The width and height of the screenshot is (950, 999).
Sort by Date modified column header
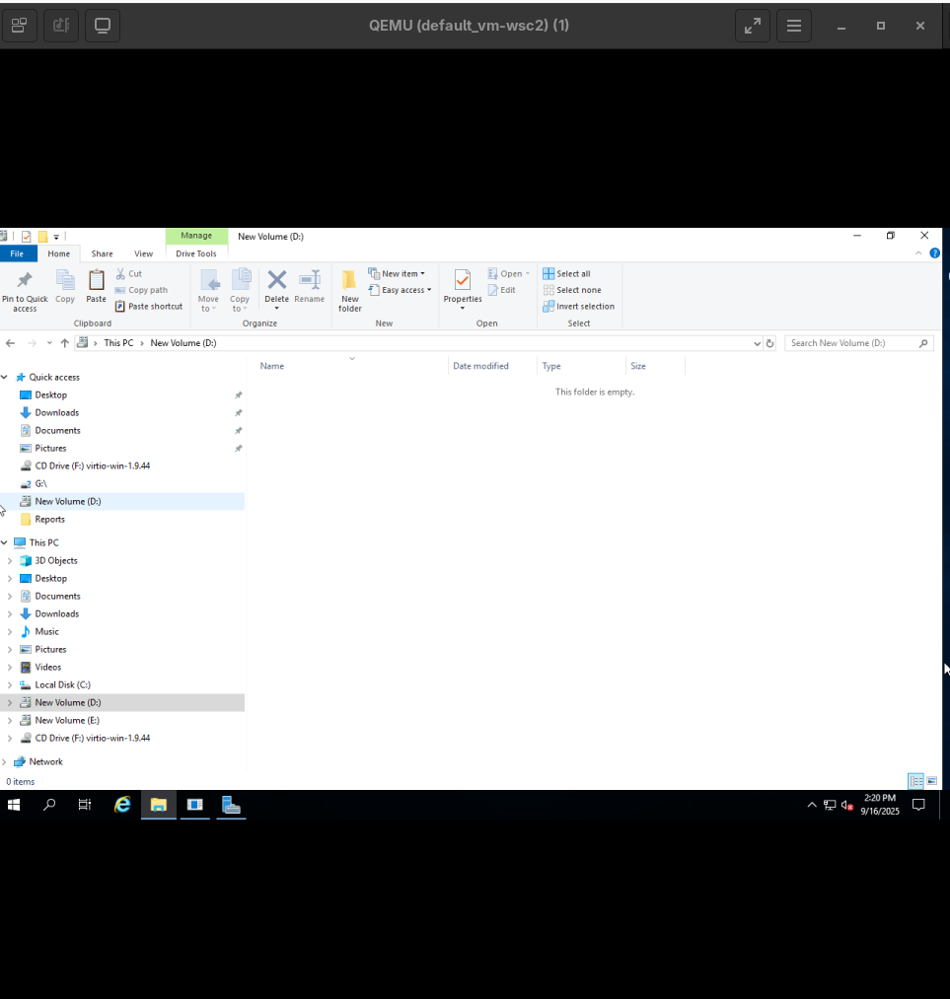481,366
